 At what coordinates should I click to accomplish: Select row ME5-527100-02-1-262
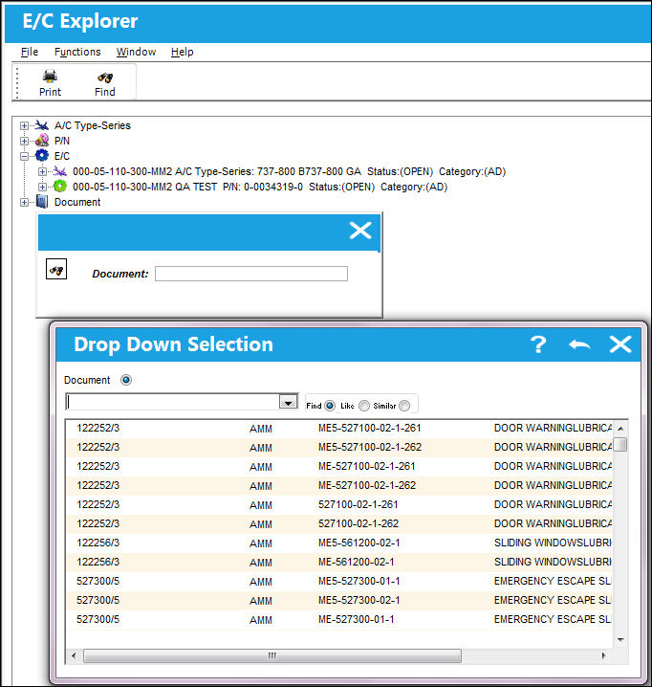pos(339,448)
